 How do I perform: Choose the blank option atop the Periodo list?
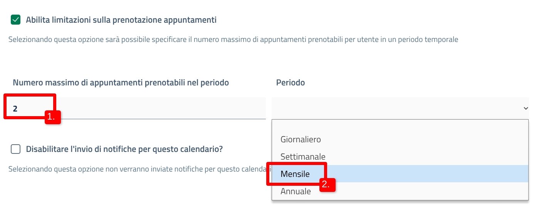click(x=400, y=126)
